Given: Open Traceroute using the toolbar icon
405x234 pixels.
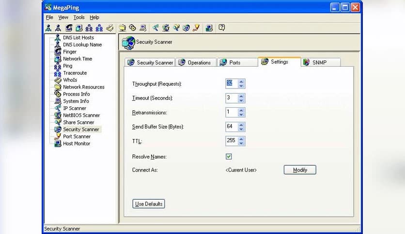Looking at the screenshot, I should click(99, 28).
